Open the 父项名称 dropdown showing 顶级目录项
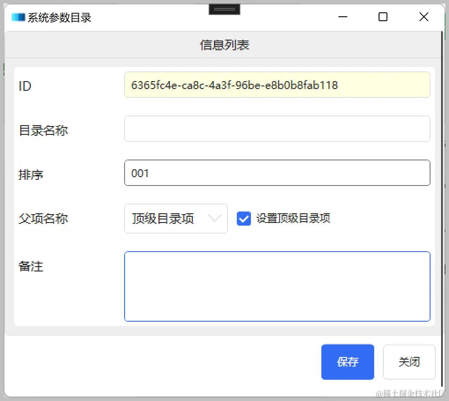The height and width of the screenshot is (401, 449). pyautogui.click(x=176, y=219)
